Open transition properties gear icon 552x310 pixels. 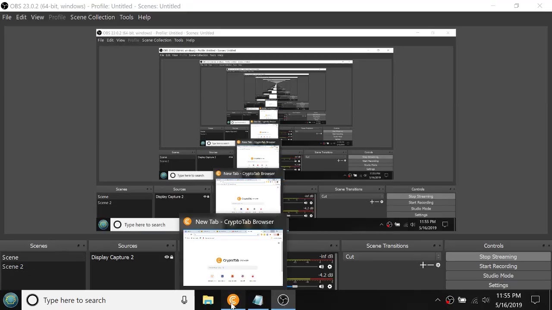[x=438, y=265]
